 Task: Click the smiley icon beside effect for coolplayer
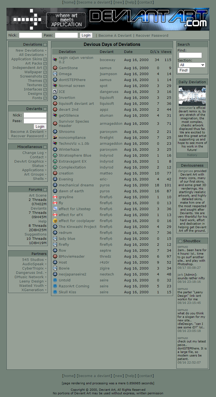click(55, 221)
